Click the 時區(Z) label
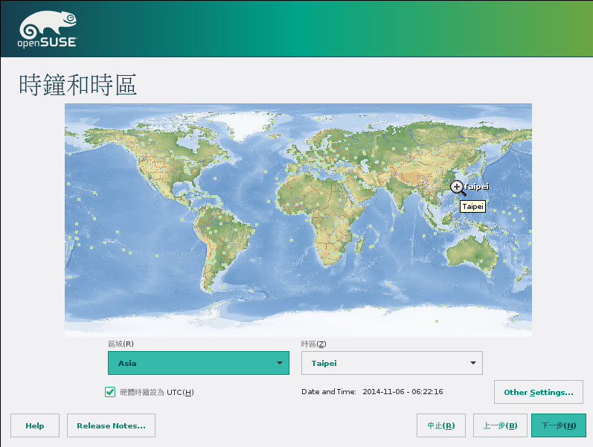The height and width of the screenshot is (447, 593). click(313, 344)
